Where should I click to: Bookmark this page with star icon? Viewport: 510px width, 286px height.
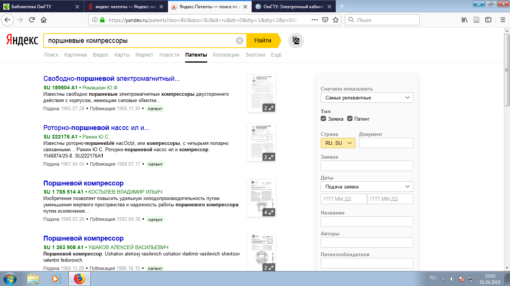[335, 20]
